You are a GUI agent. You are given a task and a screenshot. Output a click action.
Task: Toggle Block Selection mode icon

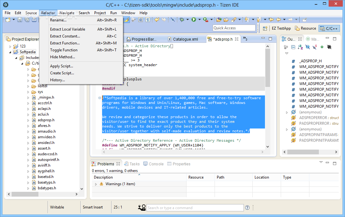pos(141,20)
